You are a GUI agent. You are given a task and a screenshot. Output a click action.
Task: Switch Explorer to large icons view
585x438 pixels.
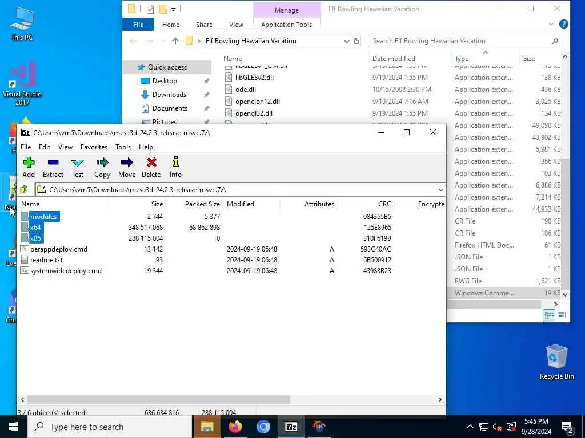[x=562, y=315]
